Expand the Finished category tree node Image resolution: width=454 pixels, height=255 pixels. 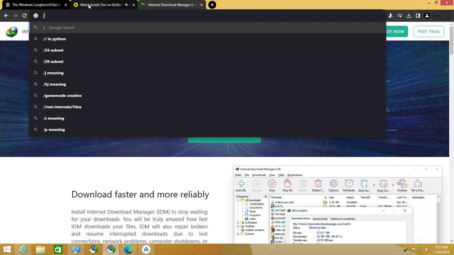(238, 226)
